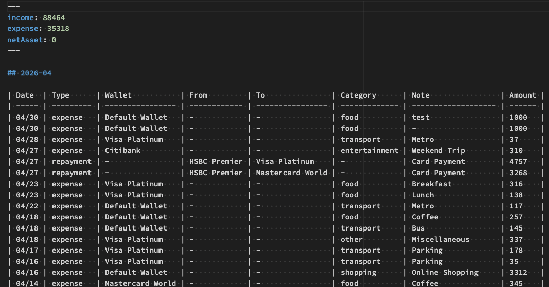The height and width of the screenshot is (287, 549).
Task: Click the 'To' column header
Action: click(x=260, y=95)
